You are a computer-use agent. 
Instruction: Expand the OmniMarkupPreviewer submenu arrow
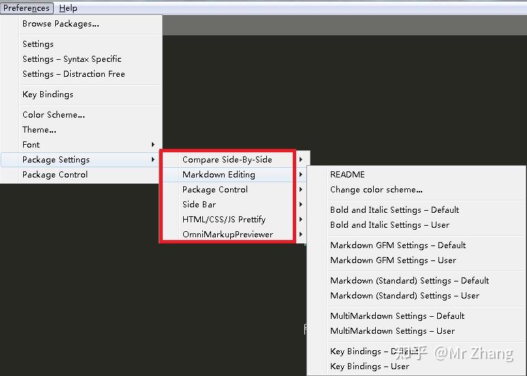click(301, 235)
